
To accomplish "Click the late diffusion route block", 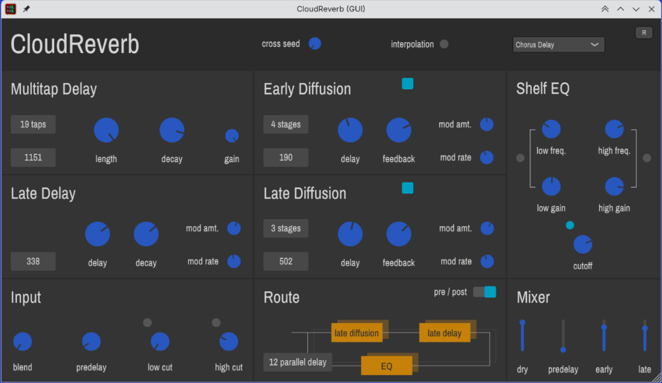I will click(x=357, y=333).
